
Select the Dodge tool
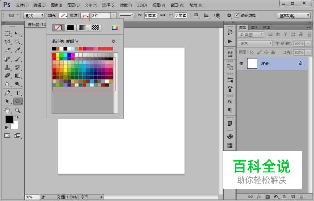[x=18, y=84]
